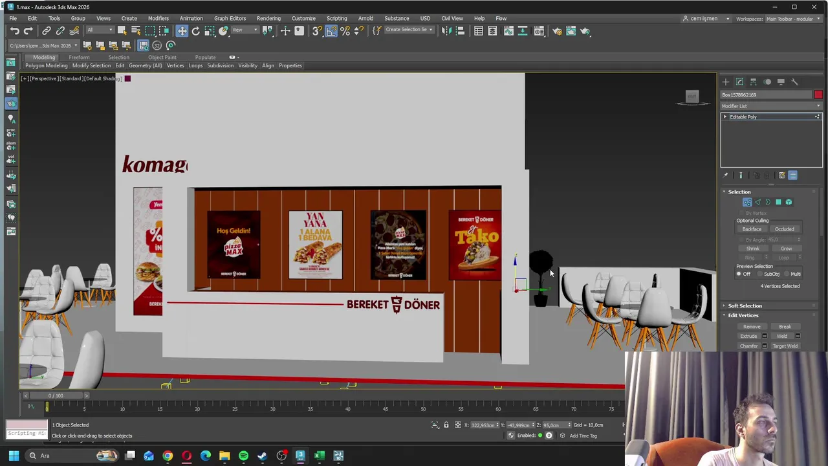The image size is (828, 466).
Task: Select the Select and Link tool
Action: [47, 31]
